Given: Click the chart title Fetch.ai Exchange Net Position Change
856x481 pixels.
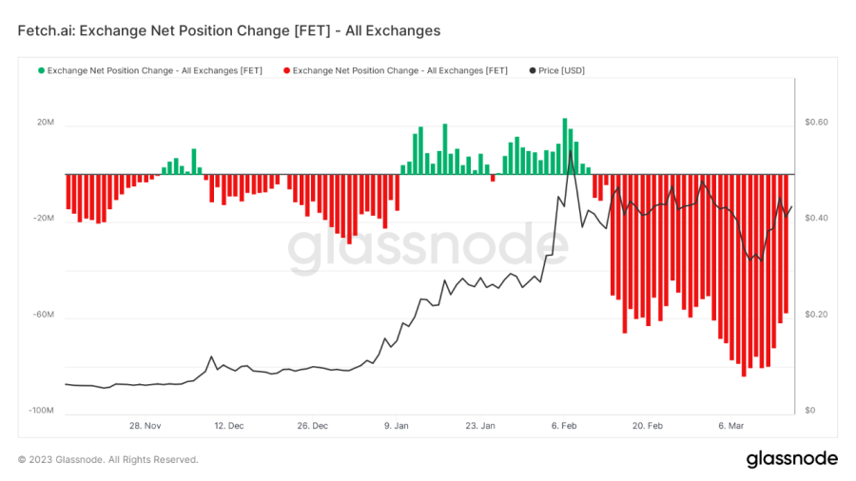Looking at the screenshot, I should click(x=228, y=30).
